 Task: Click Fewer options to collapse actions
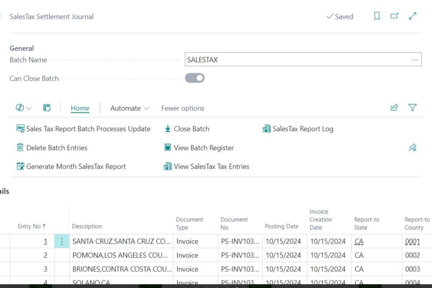click(x=182, y=108)
